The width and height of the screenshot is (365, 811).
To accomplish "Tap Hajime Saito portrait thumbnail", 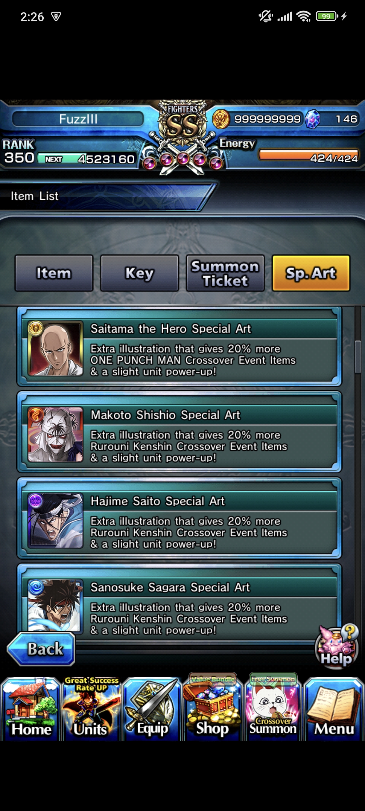I will (x=55, y=520).
